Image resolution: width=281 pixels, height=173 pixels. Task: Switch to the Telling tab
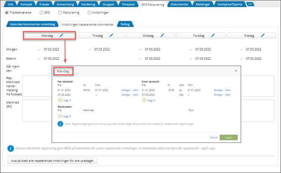125,25
